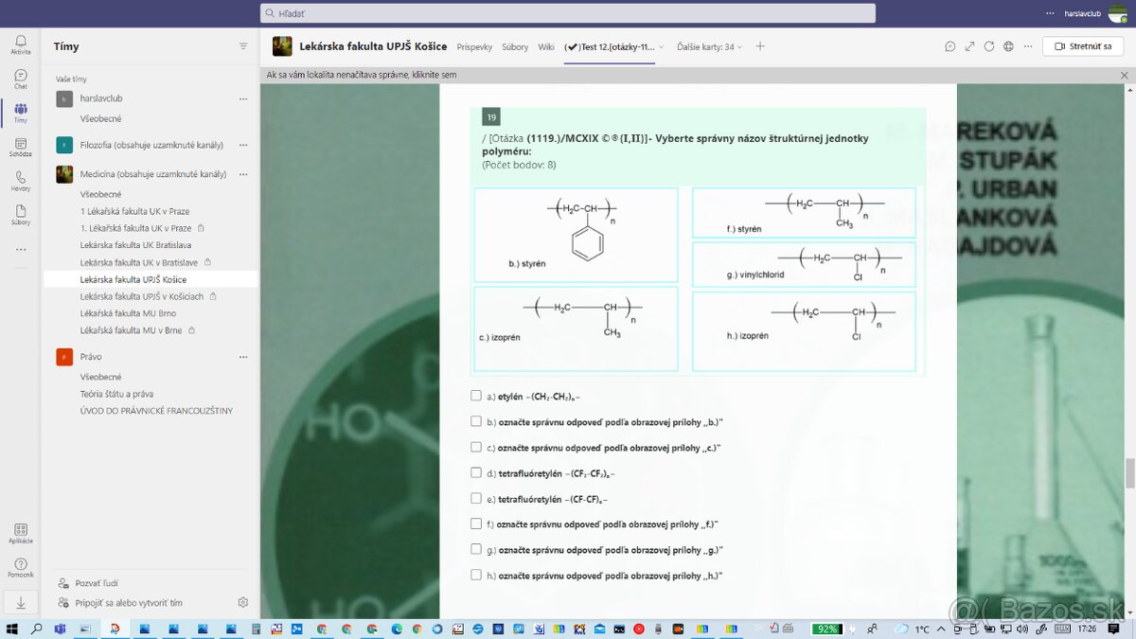Switch to Príspevky tab
This screenshot has height=639, width=1136.
474,46
